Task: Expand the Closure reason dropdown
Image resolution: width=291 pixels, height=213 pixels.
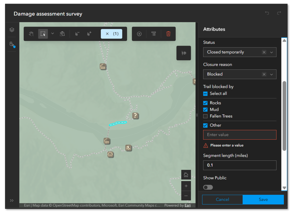Action: [271, 74]
